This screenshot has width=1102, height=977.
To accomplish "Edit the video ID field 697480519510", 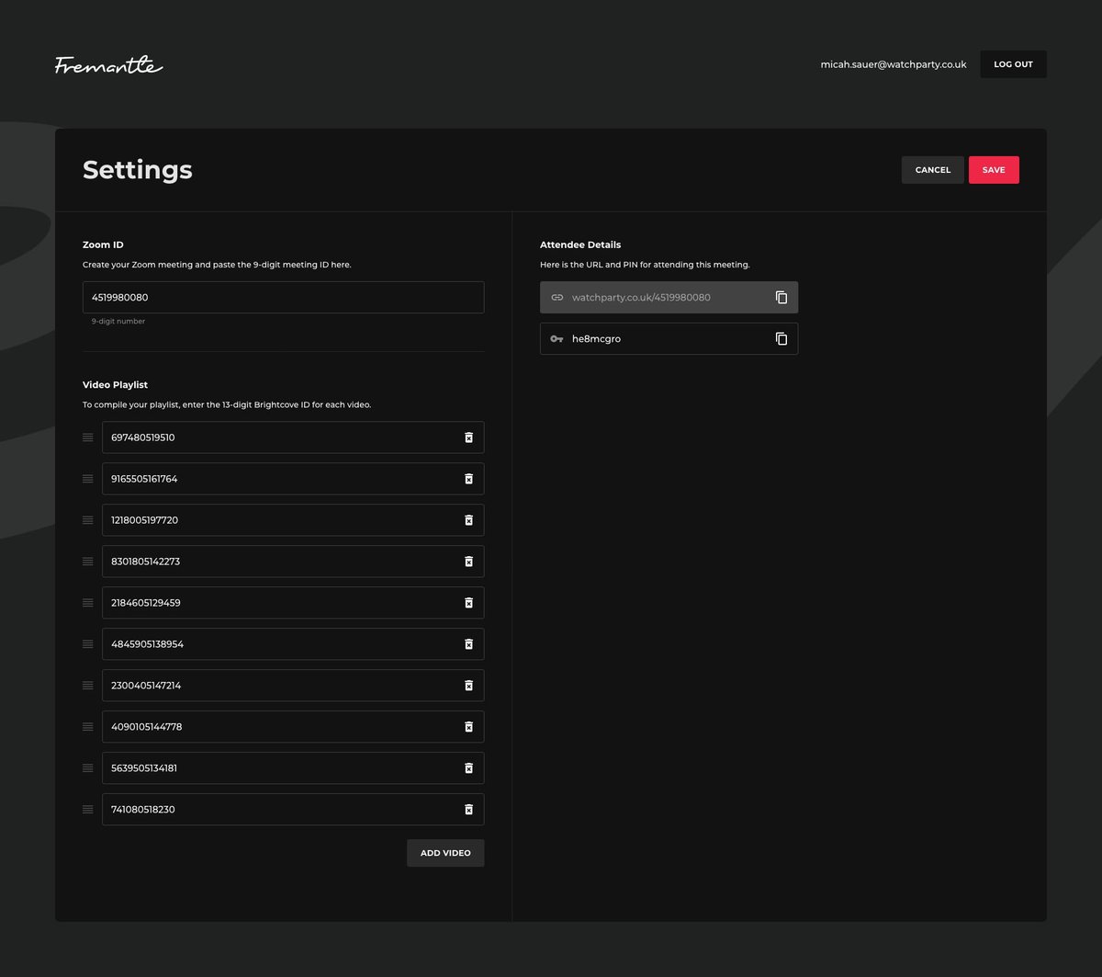I will point(293,437).
